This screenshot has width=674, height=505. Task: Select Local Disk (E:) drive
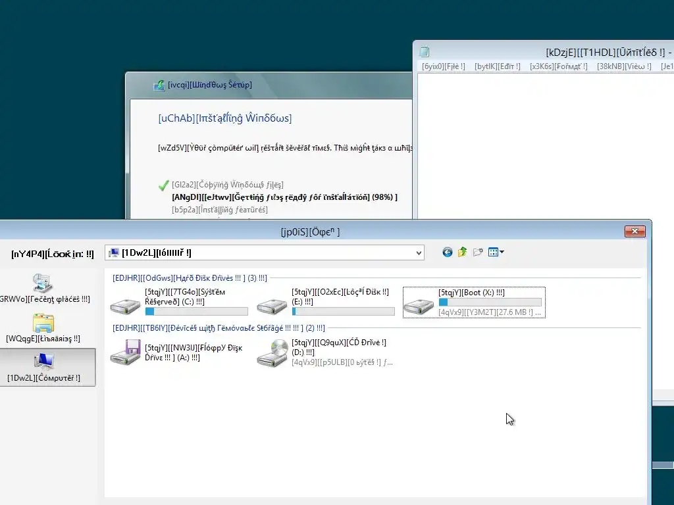pos(326,302)
